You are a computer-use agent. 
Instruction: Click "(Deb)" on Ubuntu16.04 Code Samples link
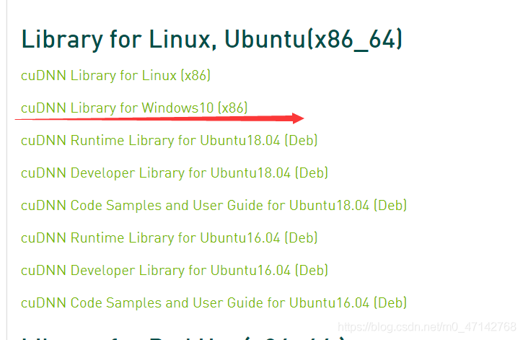[390, 302]
